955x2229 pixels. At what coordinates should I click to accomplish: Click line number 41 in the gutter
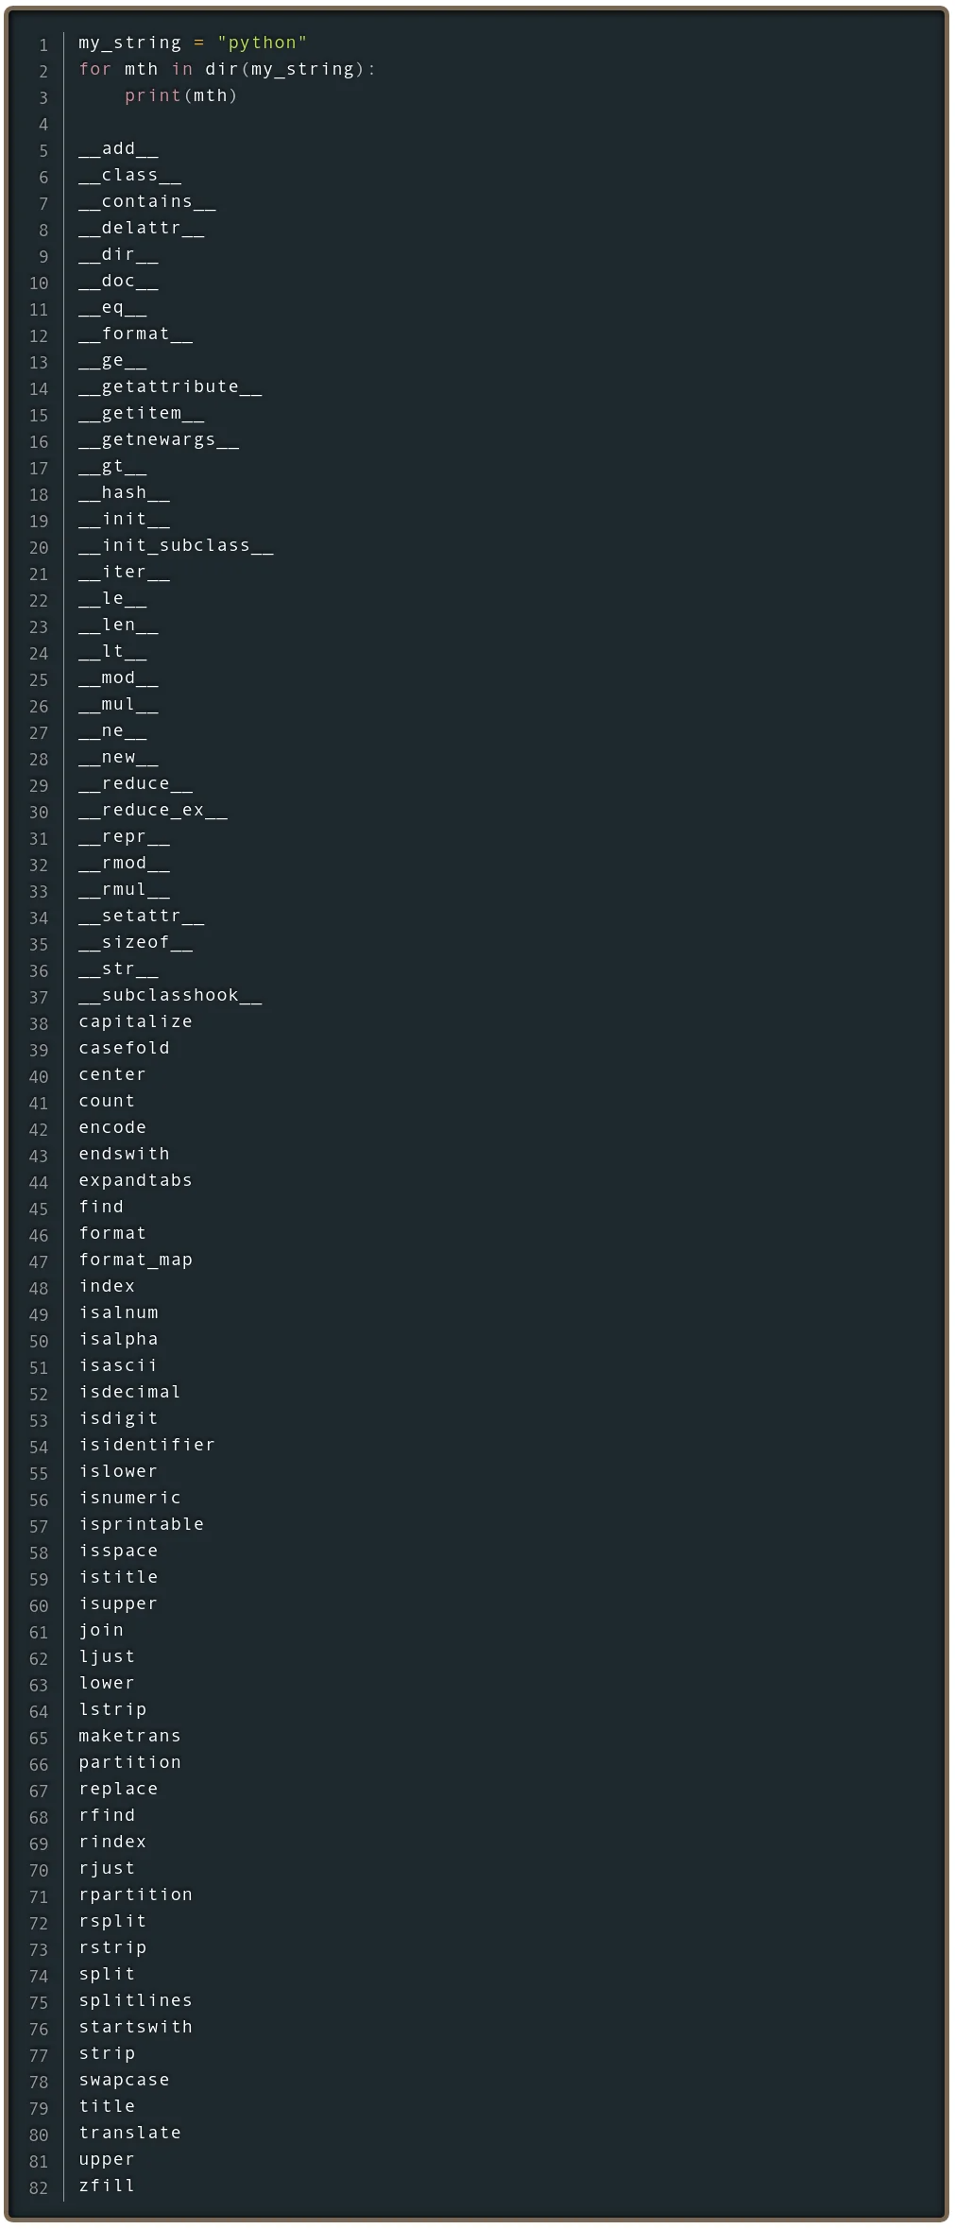39,1103
